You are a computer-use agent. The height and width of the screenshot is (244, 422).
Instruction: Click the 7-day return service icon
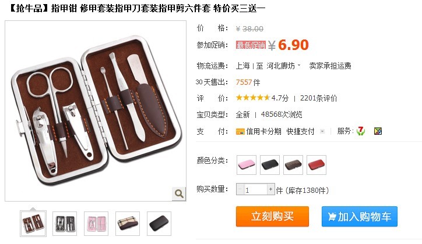361,131
